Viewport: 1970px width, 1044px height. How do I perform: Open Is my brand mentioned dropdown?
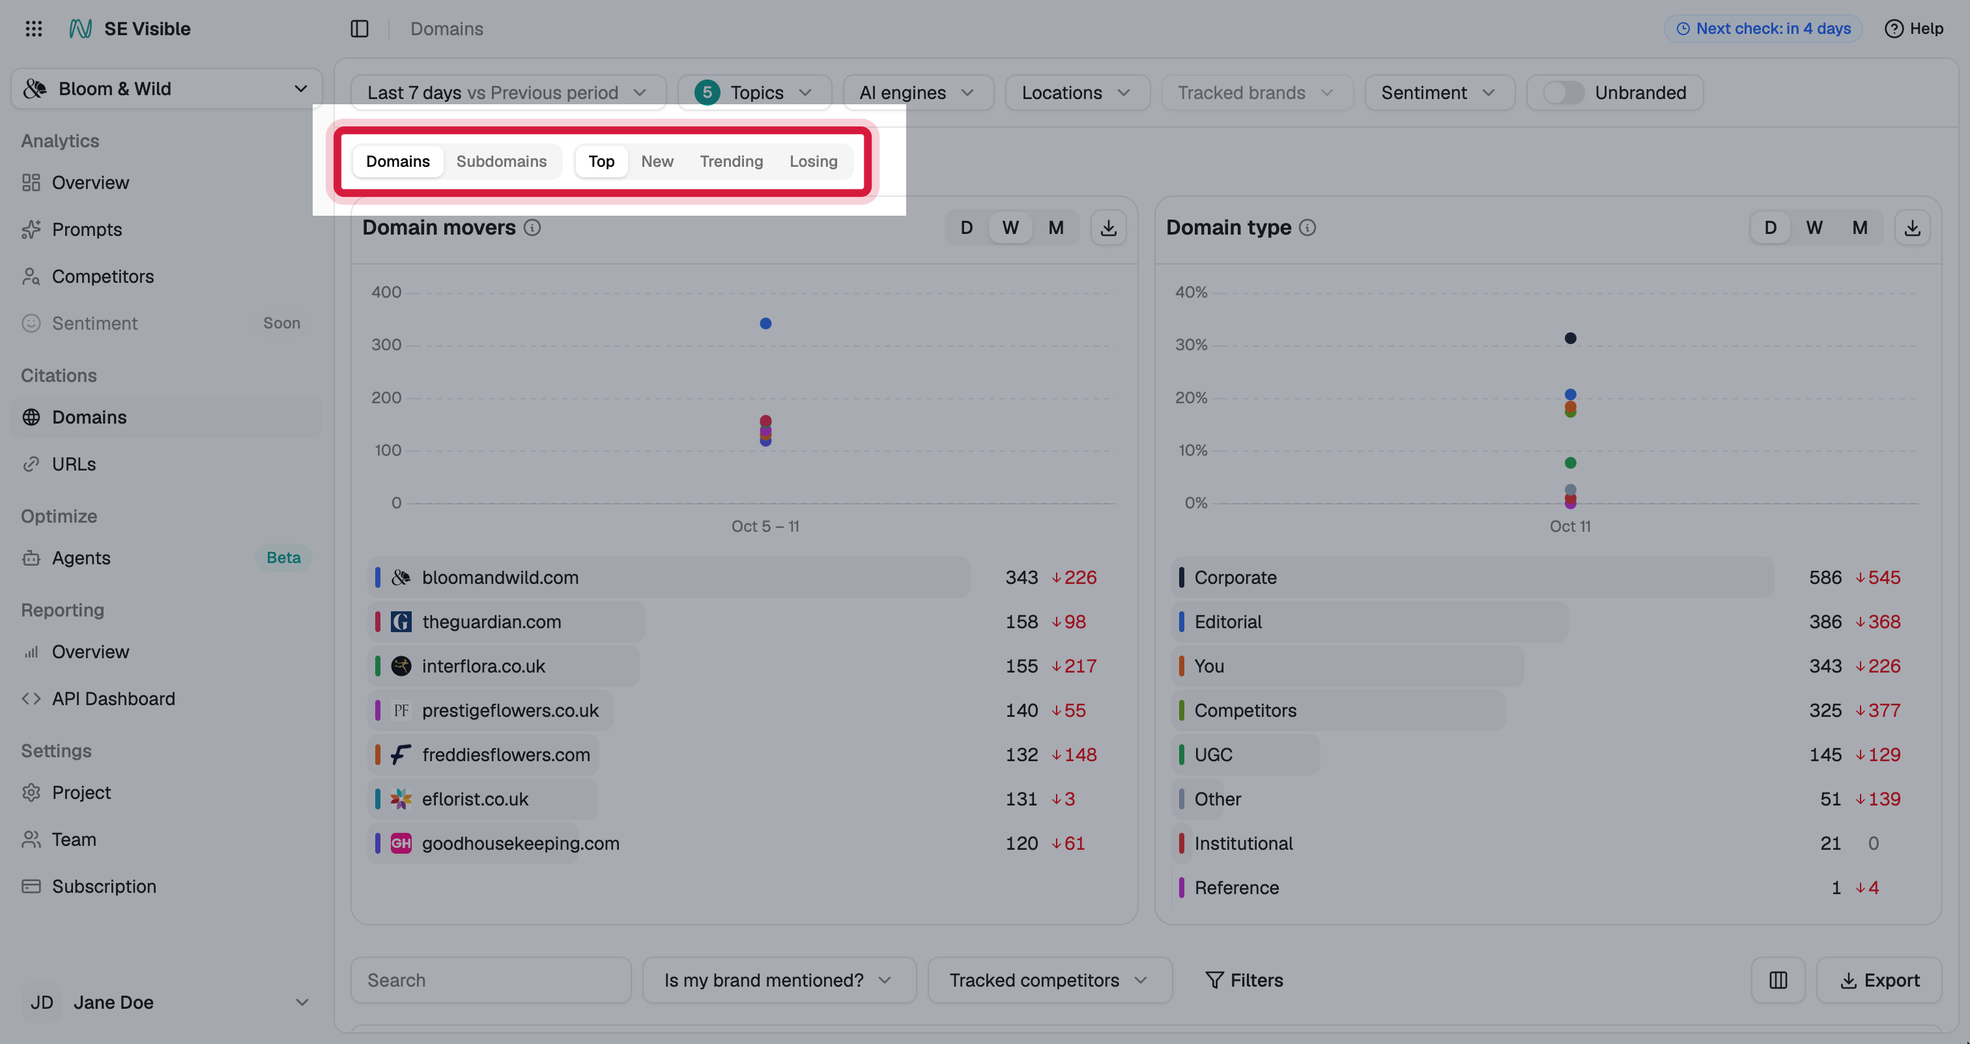[x=778, y=979]
